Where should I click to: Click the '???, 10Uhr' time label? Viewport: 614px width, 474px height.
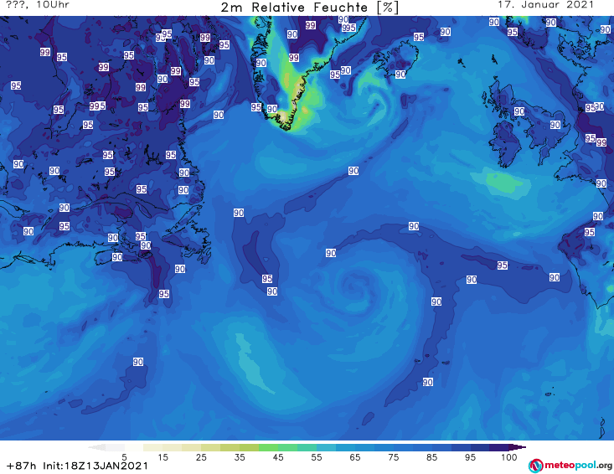pos(38,5)
